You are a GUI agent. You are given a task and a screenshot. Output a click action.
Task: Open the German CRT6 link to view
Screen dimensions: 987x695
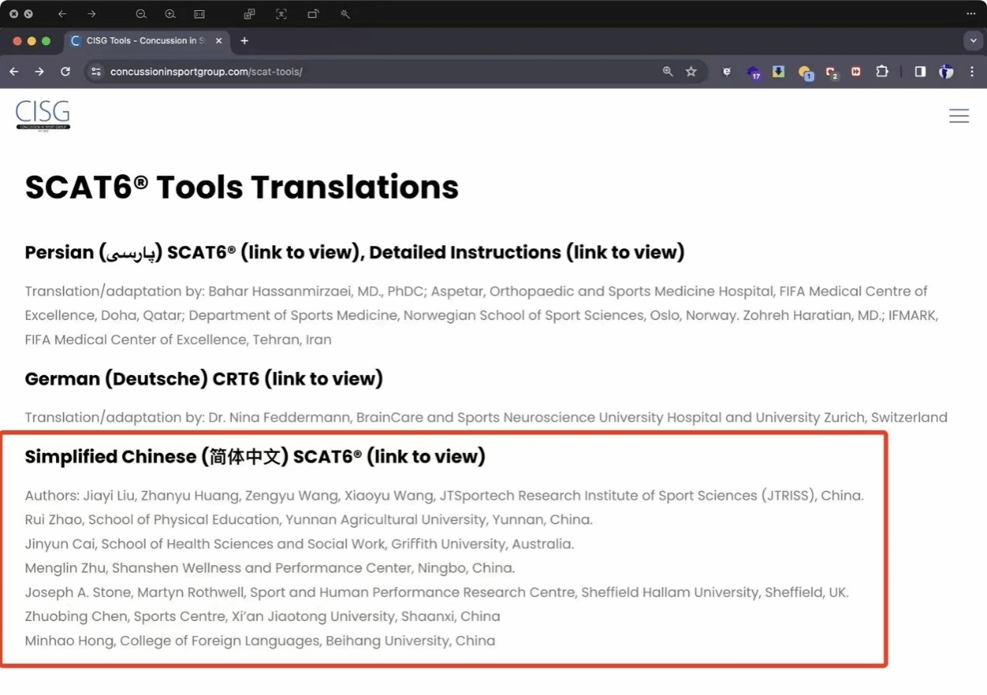point(323,379)
